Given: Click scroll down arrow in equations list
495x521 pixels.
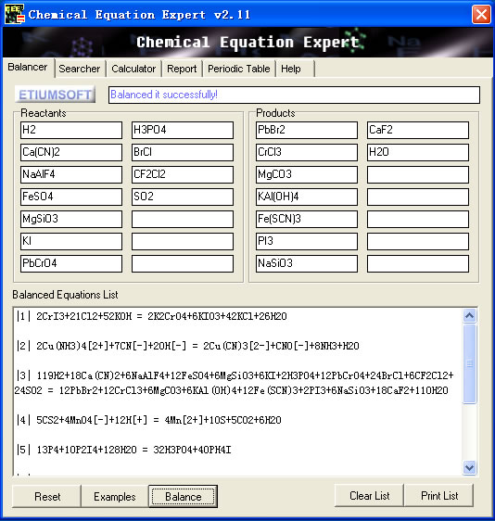Looking at the screenshot, I should (469, 468).
